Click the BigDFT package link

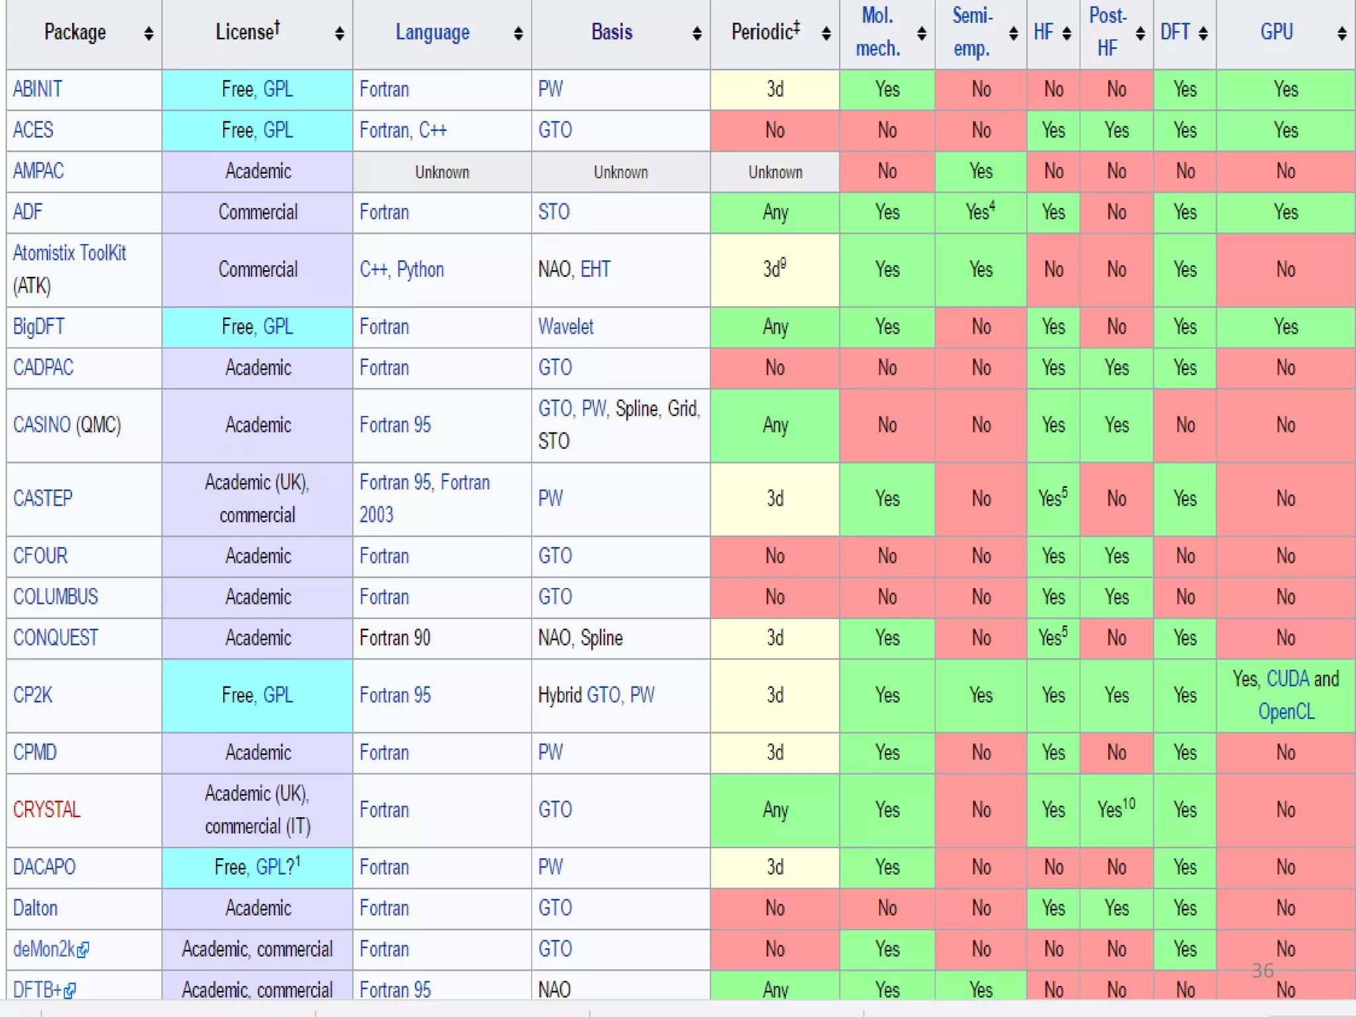click(x=39, y=327)
